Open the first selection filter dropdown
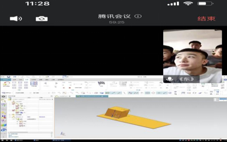The width and height of the screenshot is (227, 142). (23, 93)
